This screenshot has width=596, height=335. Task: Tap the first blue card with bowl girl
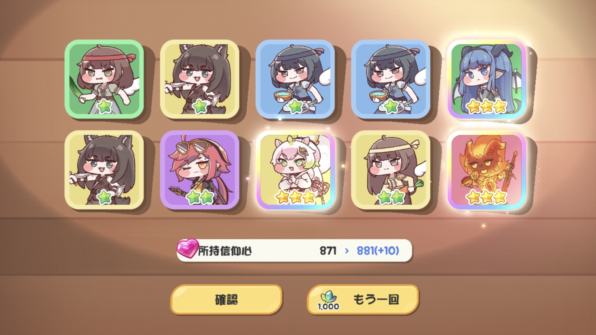tap(295, 79)
